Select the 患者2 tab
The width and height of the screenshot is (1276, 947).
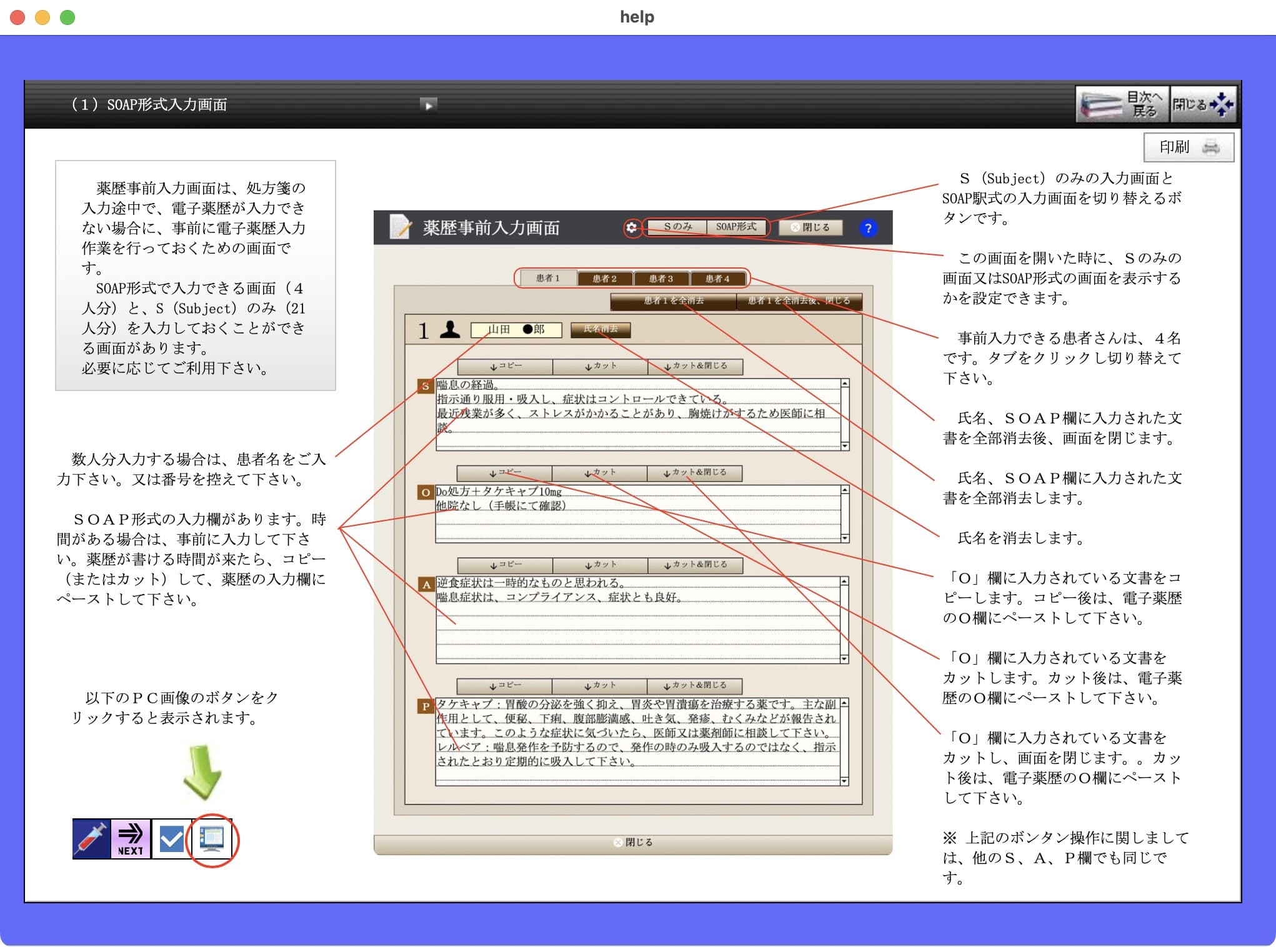click(605, 279)
